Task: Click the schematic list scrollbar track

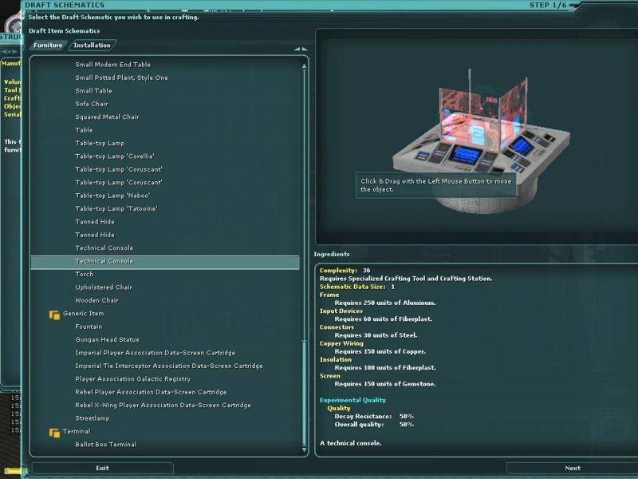Action: [305, 200]
